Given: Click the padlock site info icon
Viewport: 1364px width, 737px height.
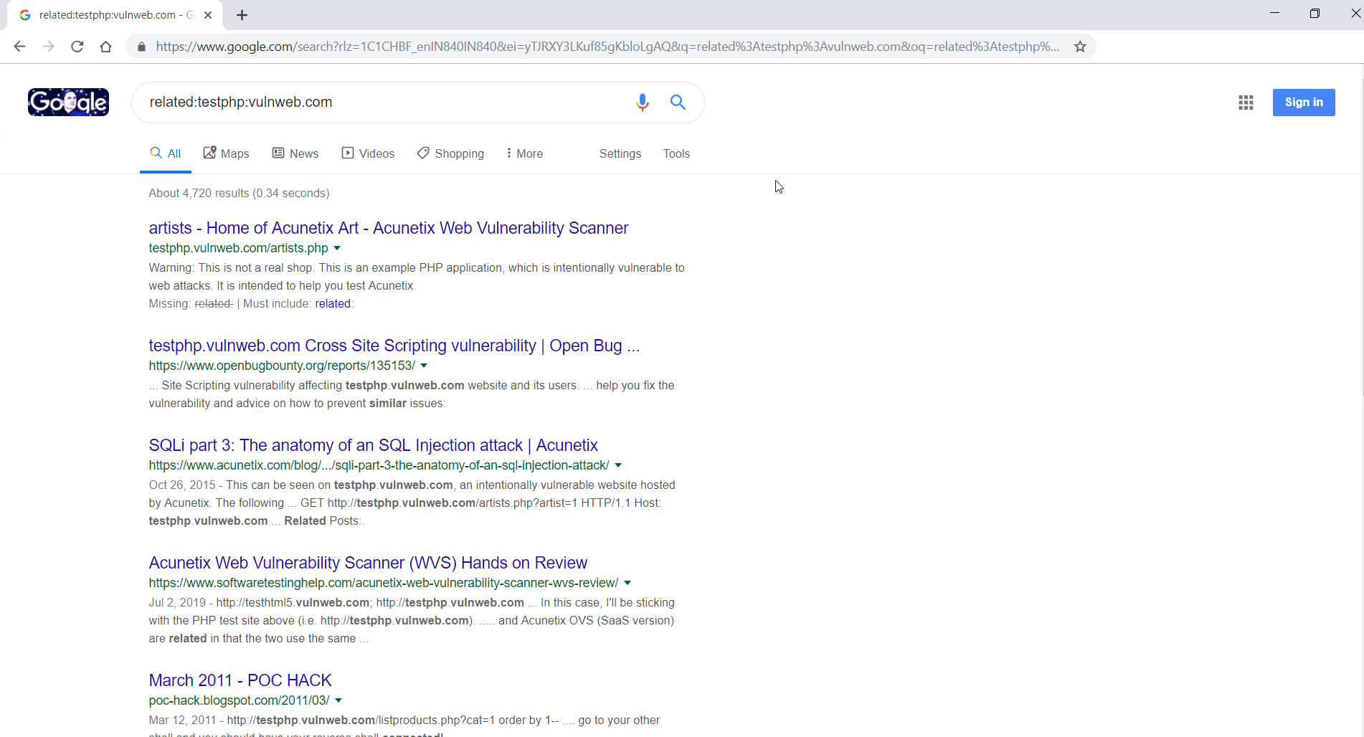Looking at the screenshot, I should point(141,47).
